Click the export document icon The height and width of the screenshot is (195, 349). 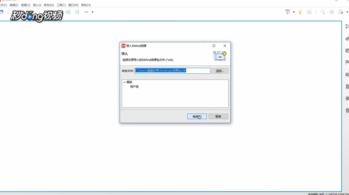pyautogui.click(x=341, y=12)
